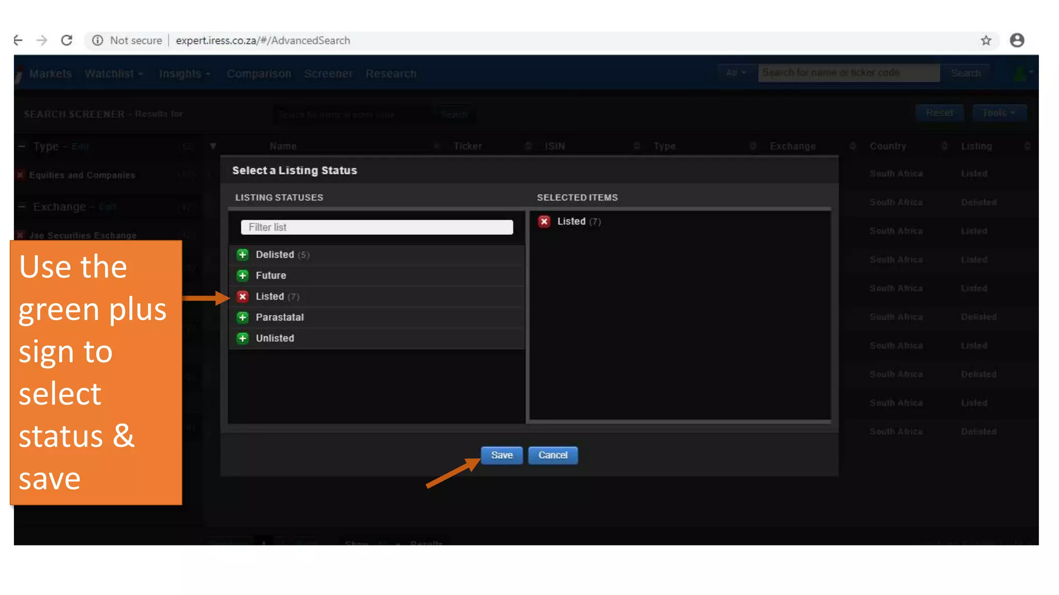The image size is (1059, 595).
Task: Open the Tools dropdown
Action: tap(999, 113)
